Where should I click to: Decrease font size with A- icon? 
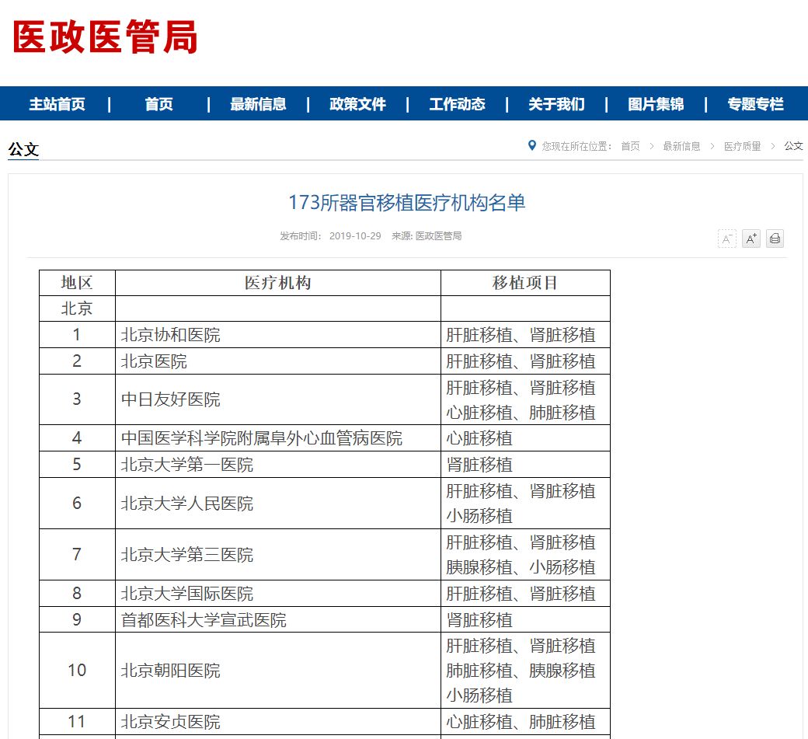[726, 239]
